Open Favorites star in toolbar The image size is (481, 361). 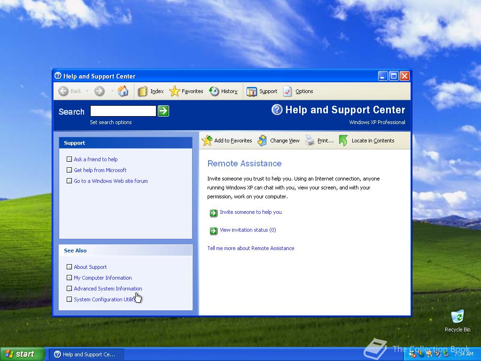click(x=175, y=91)
